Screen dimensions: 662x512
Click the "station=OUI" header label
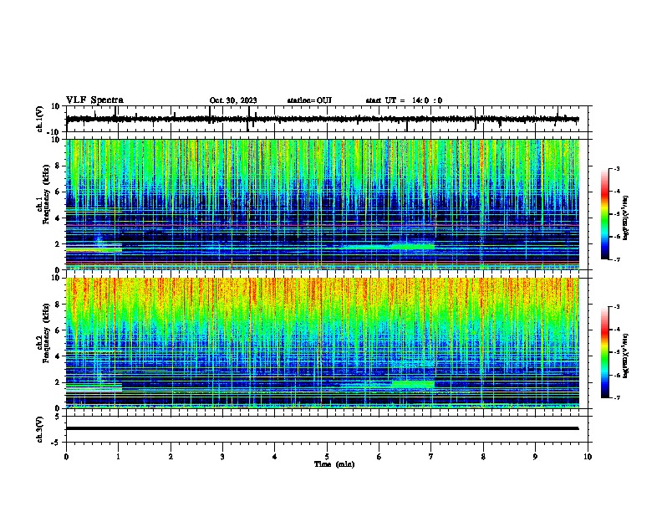coord(309,100)
